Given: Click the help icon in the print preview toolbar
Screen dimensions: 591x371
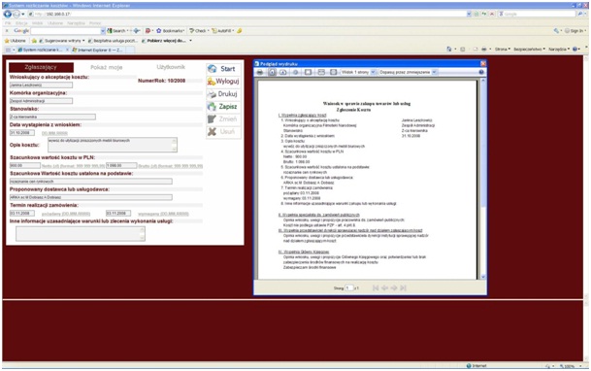Looking at the screenshot, I should (481, 72).
